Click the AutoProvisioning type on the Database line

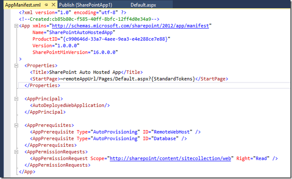point(115,138)
